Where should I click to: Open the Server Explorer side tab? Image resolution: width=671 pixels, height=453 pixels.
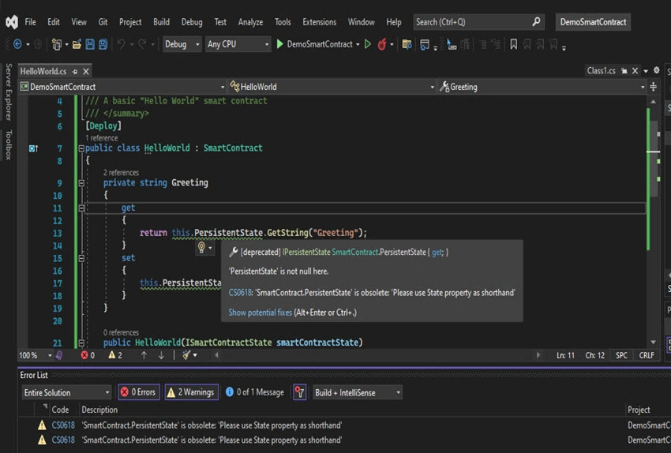tap(8, 92)
